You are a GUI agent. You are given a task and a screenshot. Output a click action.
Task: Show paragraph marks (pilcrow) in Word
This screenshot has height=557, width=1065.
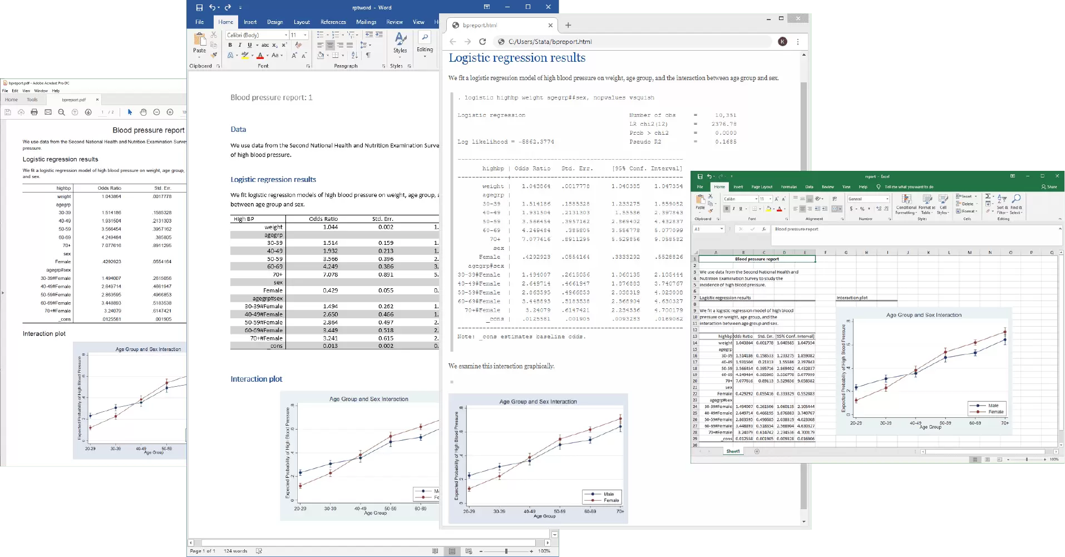coord(368,55)
